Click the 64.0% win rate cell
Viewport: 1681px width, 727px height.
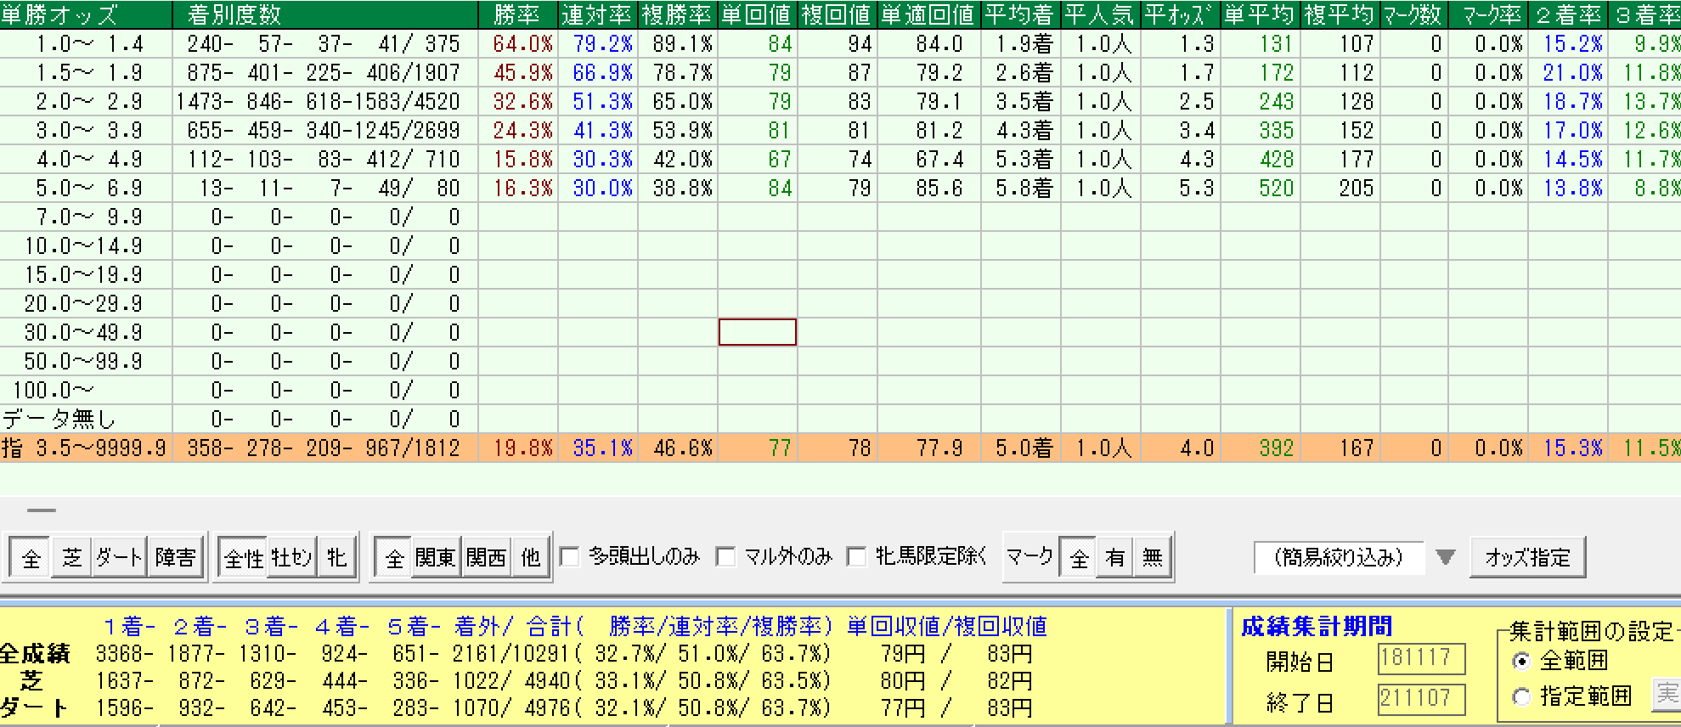click(518, 43)
